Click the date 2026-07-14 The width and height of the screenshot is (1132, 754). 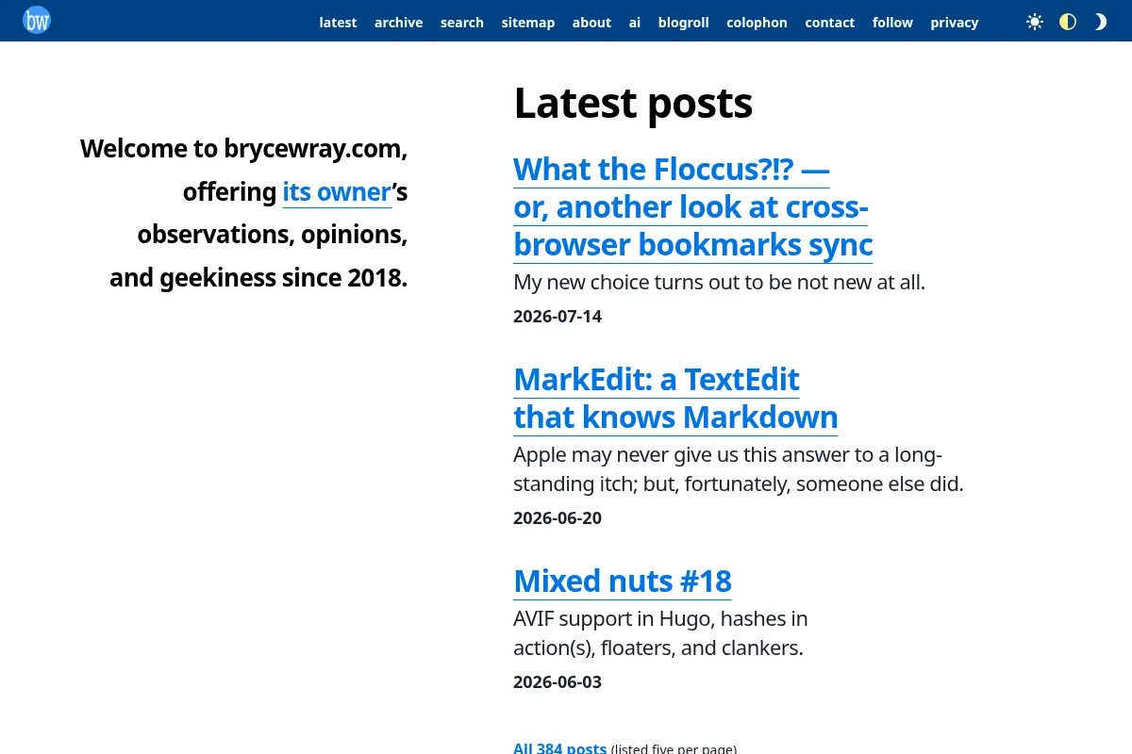click(x=558, y=317)
